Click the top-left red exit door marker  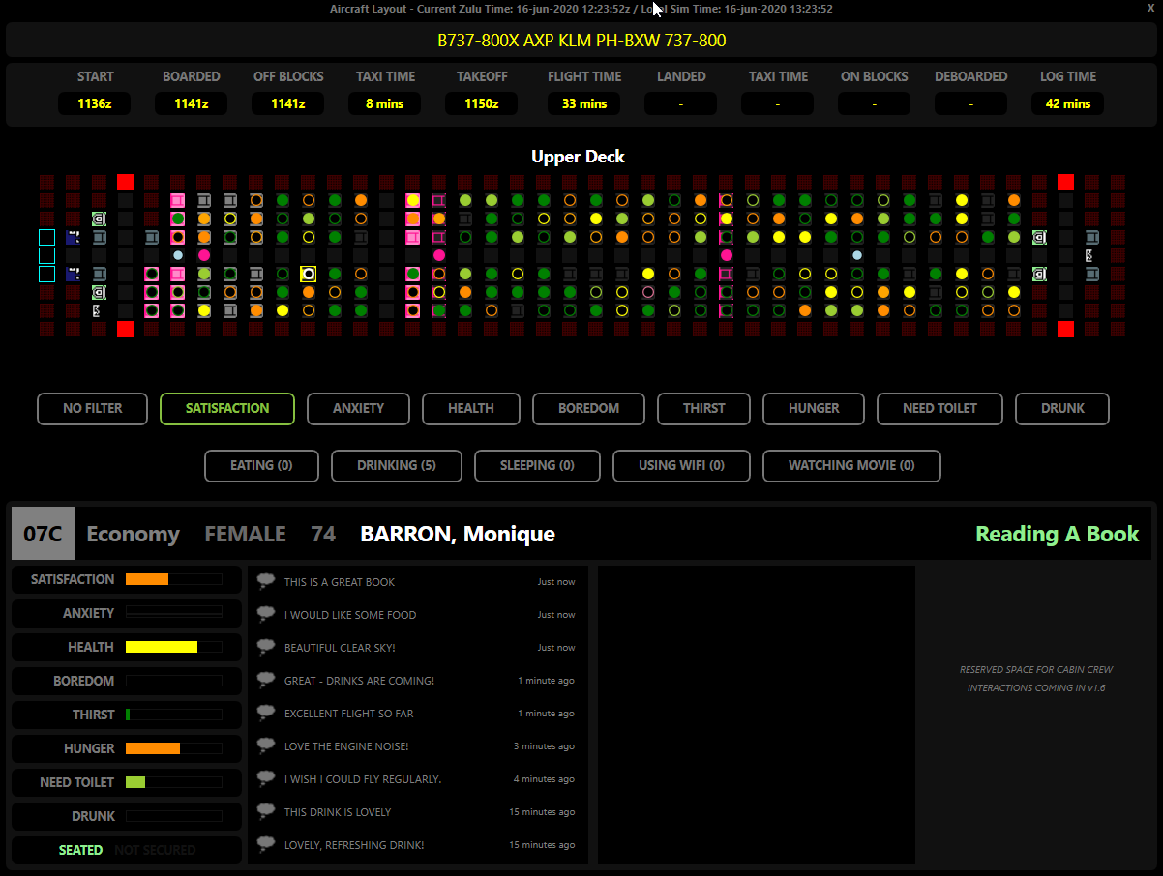coord(125,182)
